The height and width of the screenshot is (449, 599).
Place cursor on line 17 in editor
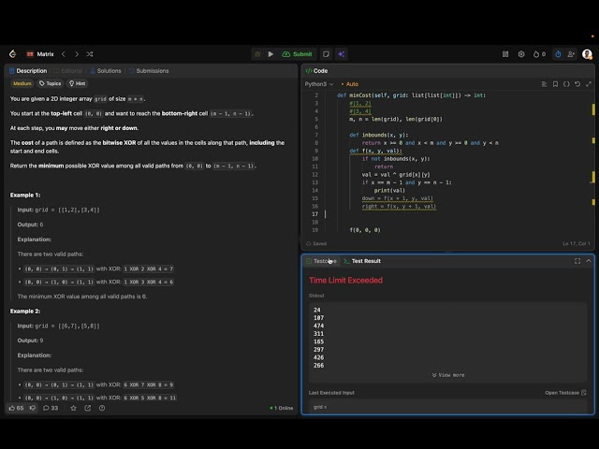click(x=455, y=214)
